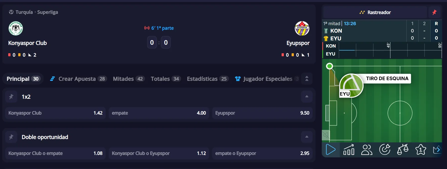Switch to the Mitades tab
The height and width of the screenshot is (169, 447).
coord(128,79)
